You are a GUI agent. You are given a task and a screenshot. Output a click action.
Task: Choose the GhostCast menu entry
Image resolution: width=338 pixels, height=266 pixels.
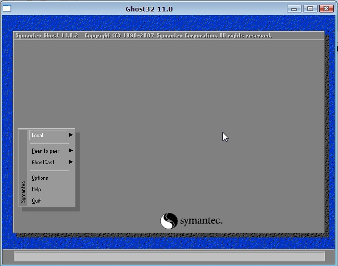[x=43, y=163]
